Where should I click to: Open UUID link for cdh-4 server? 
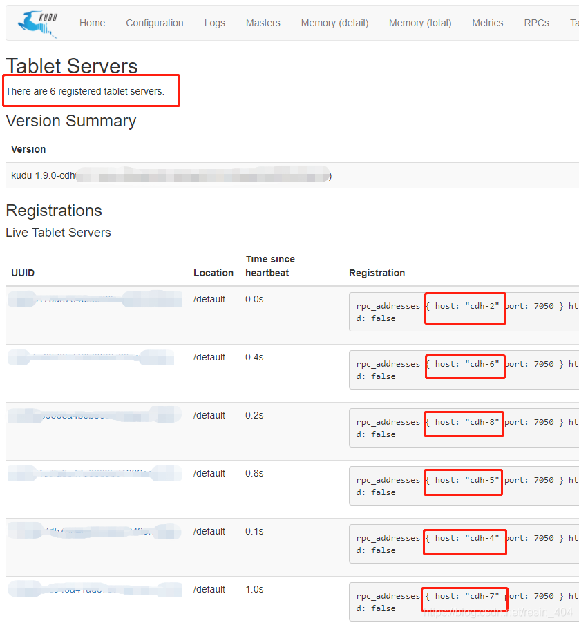tap(95, 531)
